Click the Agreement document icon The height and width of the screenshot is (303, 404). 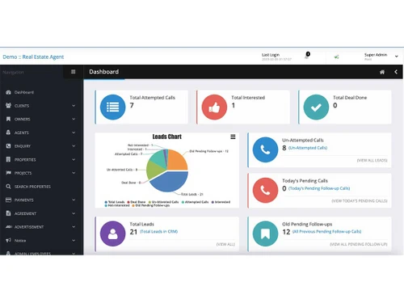[8, 213]
